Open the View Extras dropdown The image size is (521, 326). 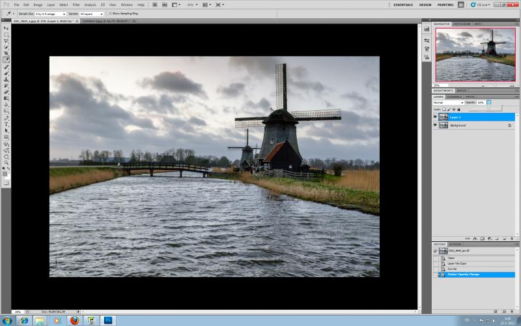[x=176, y=5]
